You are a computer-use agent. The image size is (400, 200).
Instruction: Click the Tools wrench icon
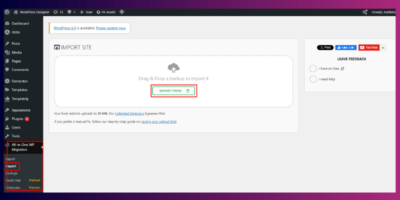click(7, 136)
